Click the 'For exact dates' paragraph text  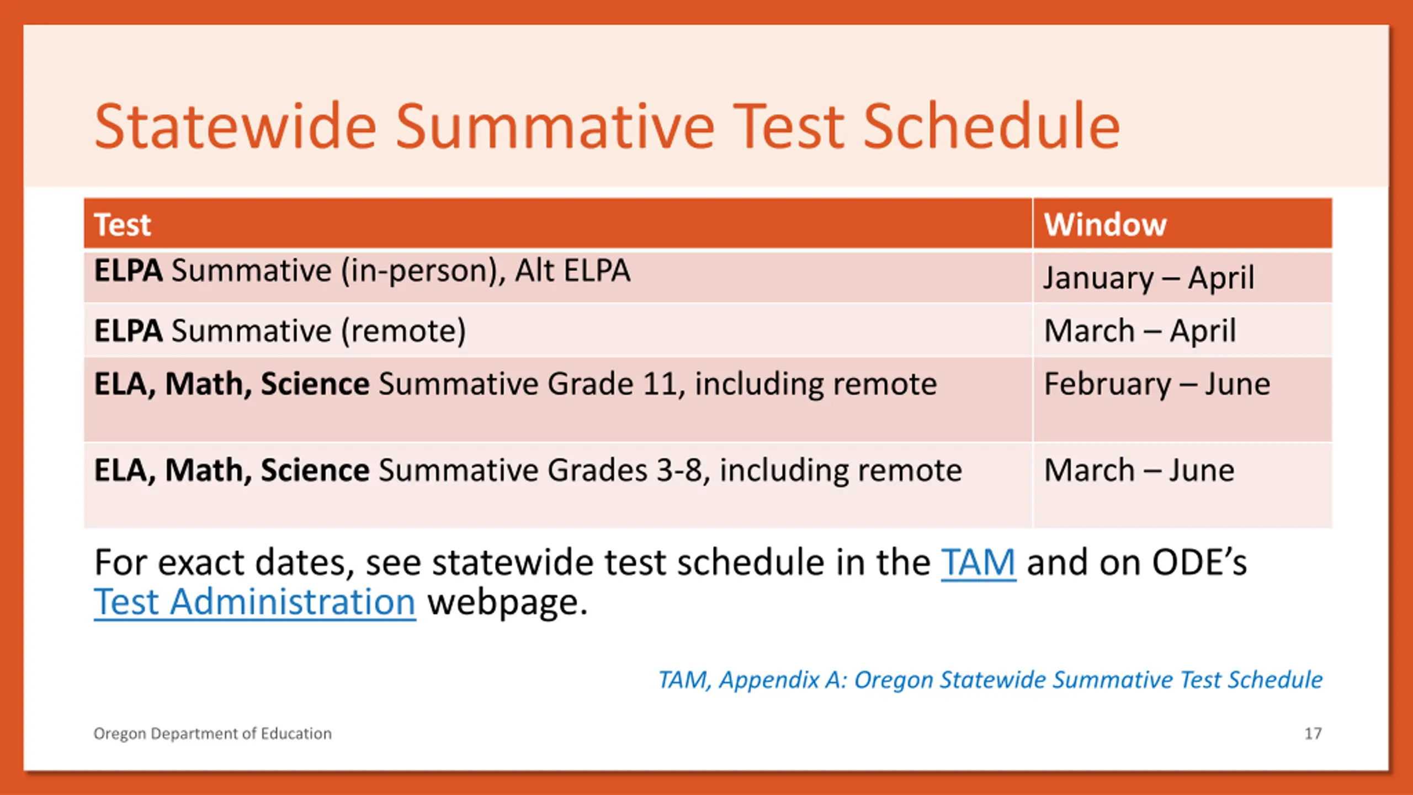670,582
